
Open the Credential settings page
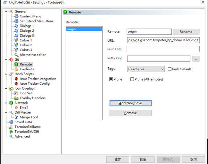click(28, 69)
